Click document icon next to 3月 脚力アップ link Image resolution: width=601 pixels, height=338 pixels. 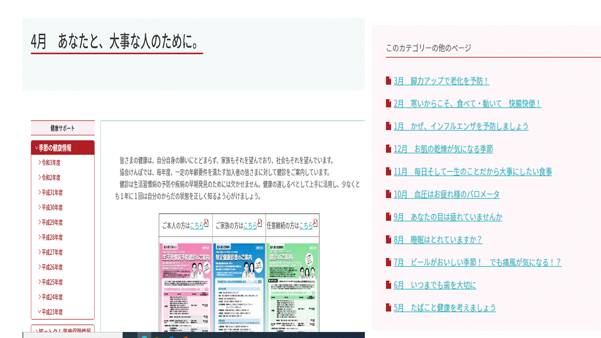click(388, 81)
